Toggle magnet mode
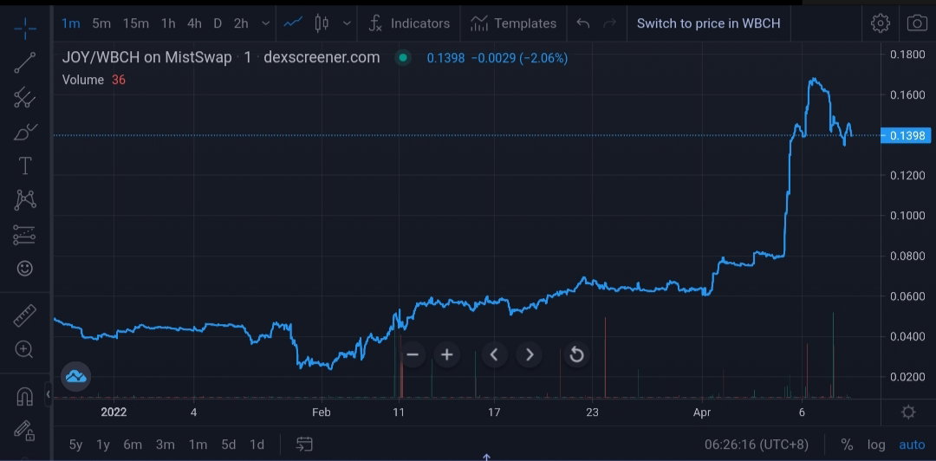Screen dimensions: 936x461 24,396
